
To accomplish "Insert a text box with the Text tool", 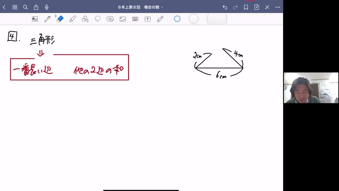I will tap(148, 19).
